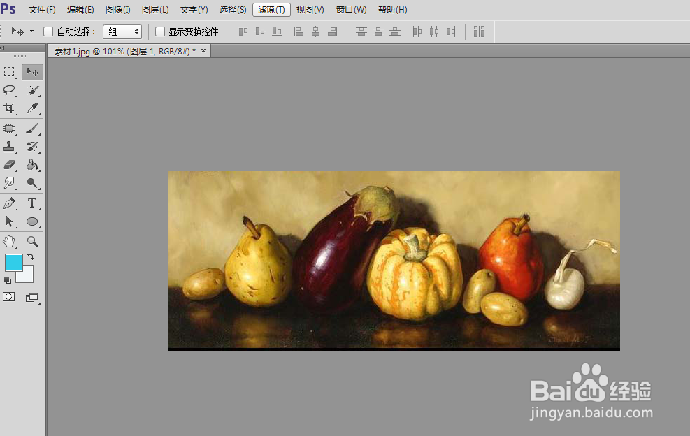Screen dimensions: 690x436
Task: Open the 选择(S) menu
Action: click(x=233, y=9)
